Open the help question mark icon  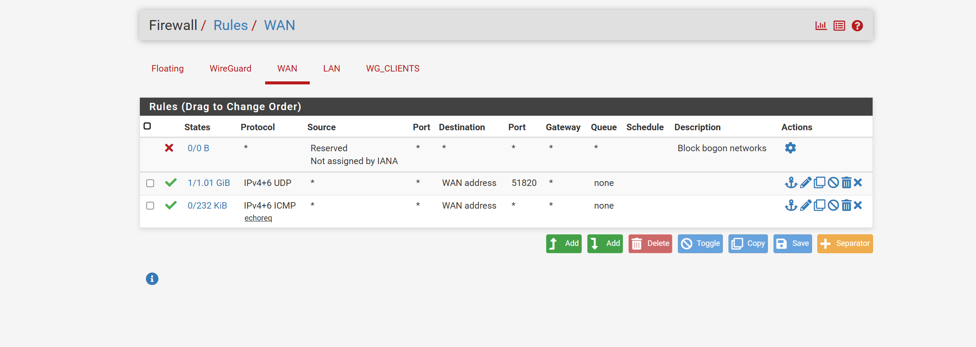[857, 26]
